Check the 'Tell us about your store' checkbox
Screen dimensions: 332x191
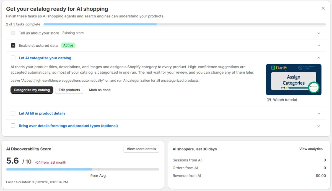tap(13, 33)
